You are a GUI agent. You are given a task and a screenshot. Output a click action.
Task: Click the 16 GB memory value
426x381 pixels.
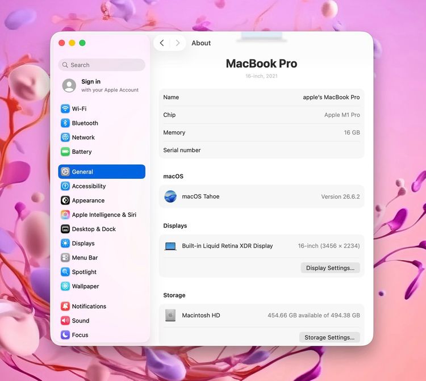point(352,132)
